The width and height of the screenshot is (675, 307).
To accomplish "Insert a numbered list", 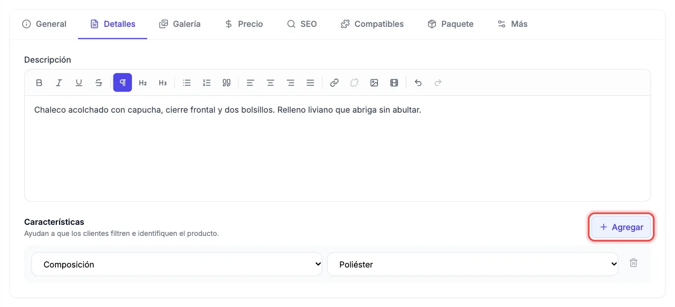I will coord(207,83).
